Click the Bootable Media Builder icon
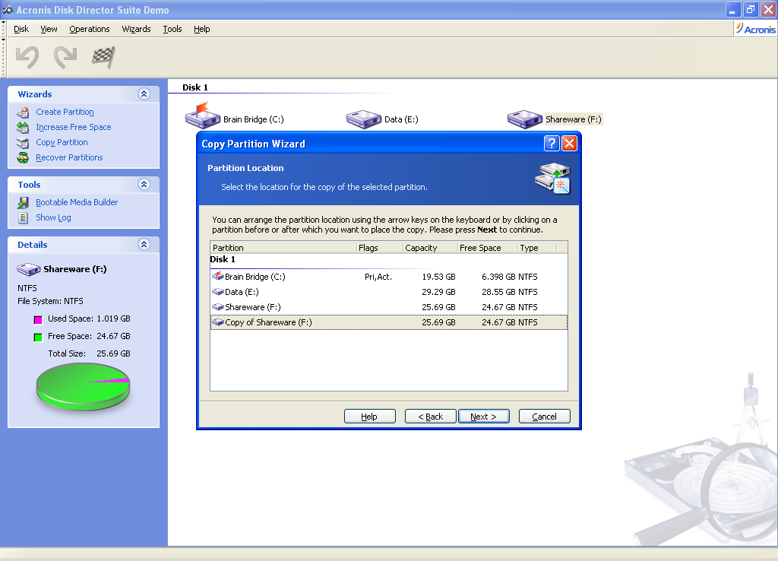The image size is (778, 561). pos(23,202)
